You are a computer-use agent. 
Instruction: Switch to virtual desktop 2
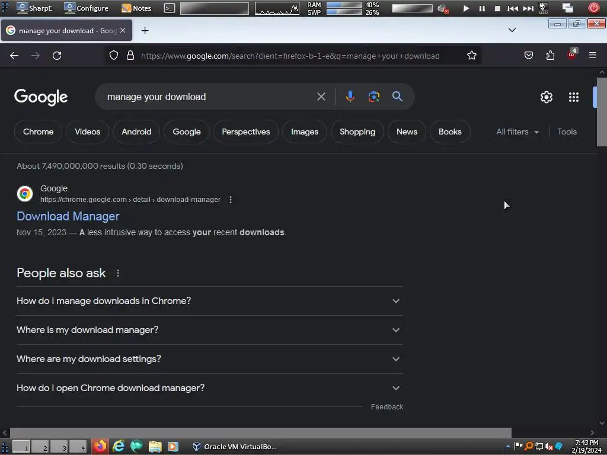coord(40,447)
